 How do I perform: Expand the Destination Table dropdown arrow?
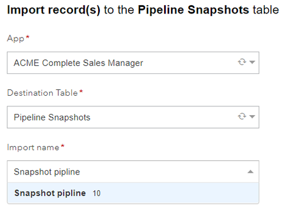(x=252, y=117)
